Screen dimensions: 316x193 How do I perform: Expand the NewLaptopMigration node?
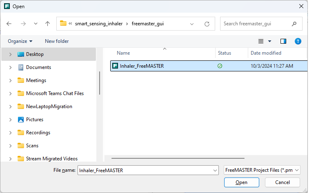11,107
